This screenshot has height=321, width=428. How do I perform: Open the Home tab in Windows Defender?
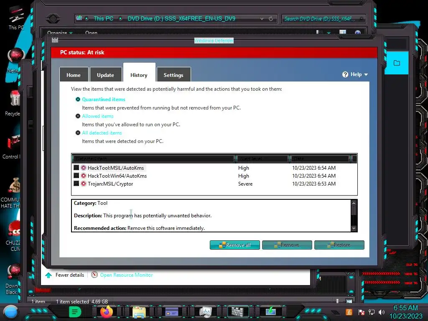(x=74, y=74)
